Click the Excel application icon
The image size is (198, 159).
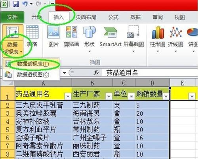pyautogui.click(x=4, y=4)
